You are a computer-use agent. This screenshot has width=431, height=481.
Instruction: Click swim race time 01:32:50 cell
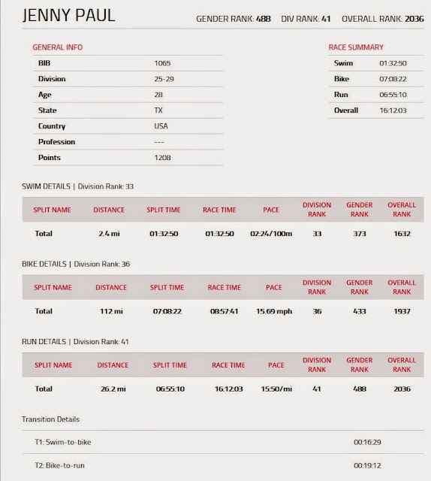pyautogui.click(x=219, y=234)
